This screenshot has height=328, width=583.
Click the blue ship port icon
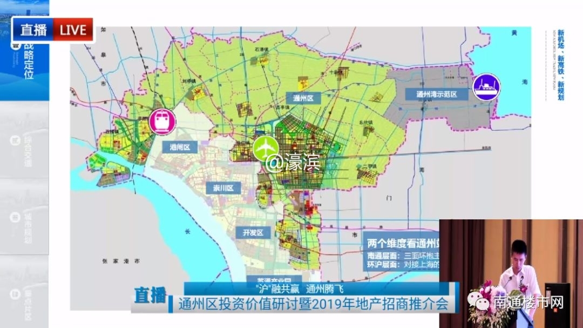coord(486,86)
